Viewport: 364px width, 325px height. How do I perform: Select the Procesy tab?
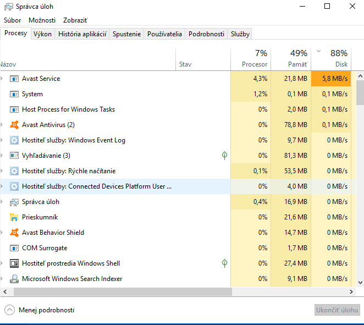pos(15,33)
